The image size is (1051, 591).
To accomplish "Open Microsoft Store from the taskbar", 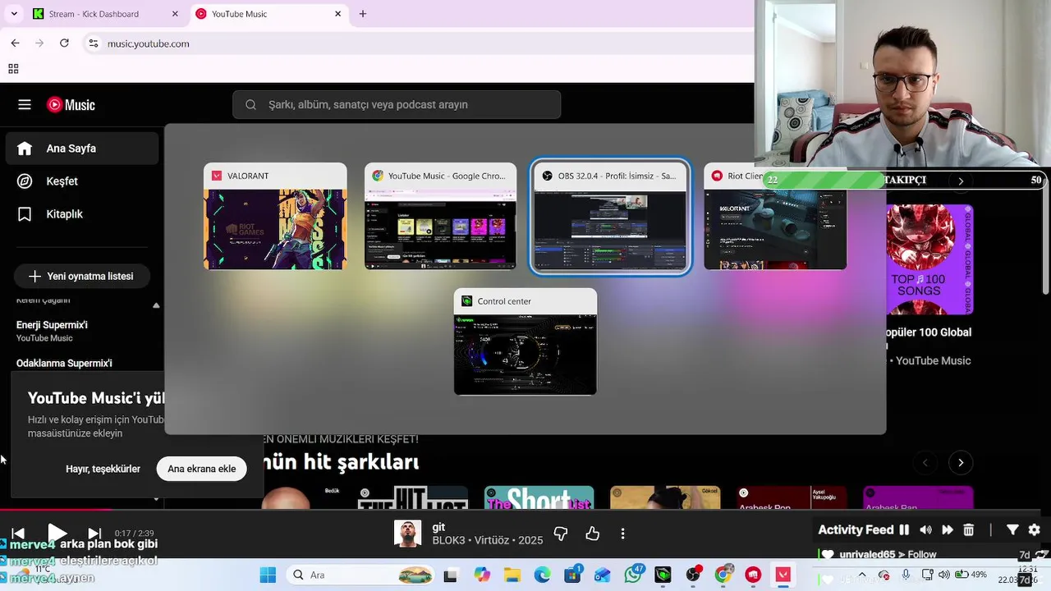I will 572,575.
